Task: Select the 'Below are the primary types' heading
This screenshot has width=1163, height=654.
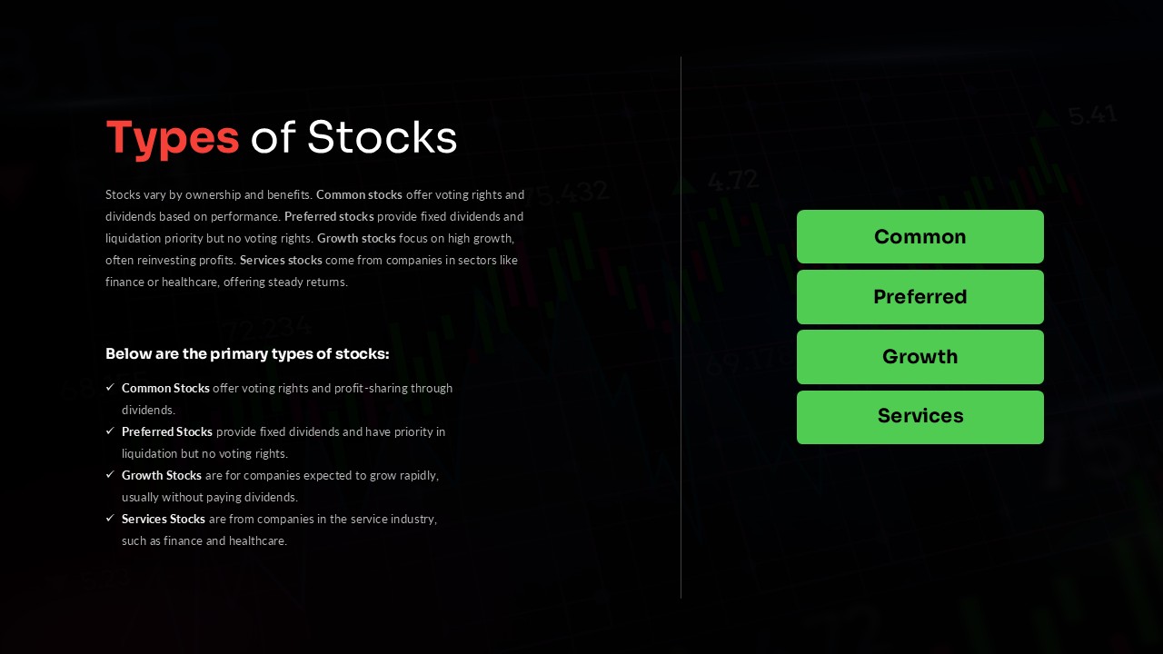Action: click(247, 353)
